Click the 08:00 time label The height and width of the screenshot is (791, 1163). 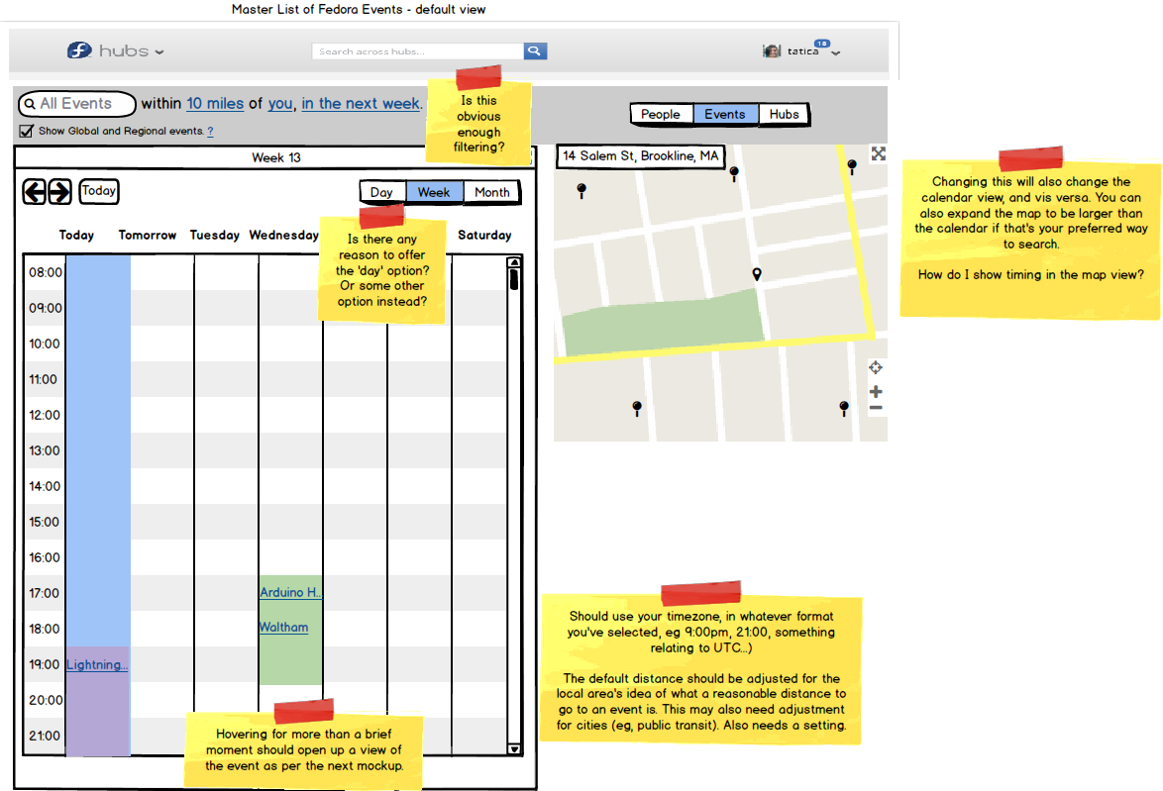[46, 273]
